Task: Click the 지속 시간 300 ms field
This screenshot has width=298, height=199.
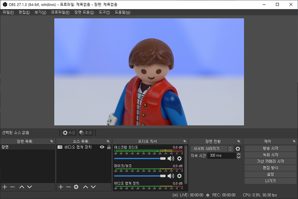Action: [222, 156]
